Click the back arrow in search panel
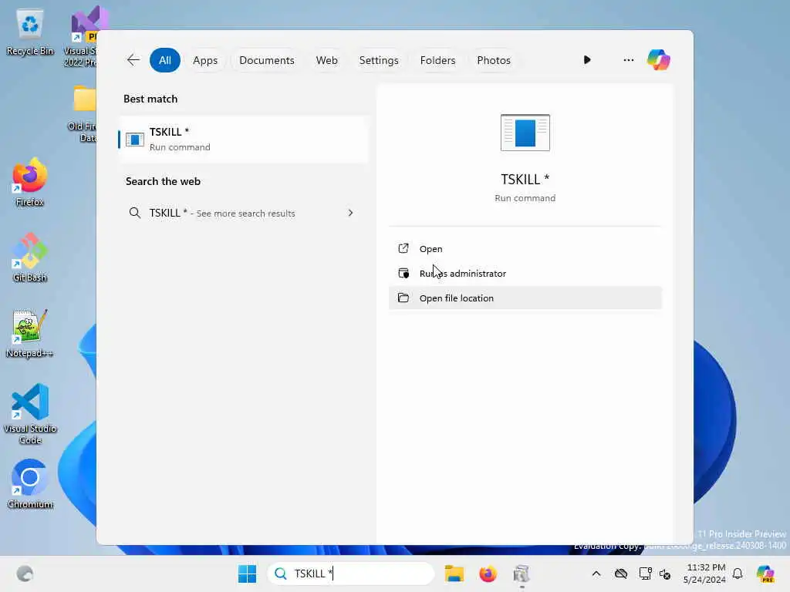 (x=133, y=60)
